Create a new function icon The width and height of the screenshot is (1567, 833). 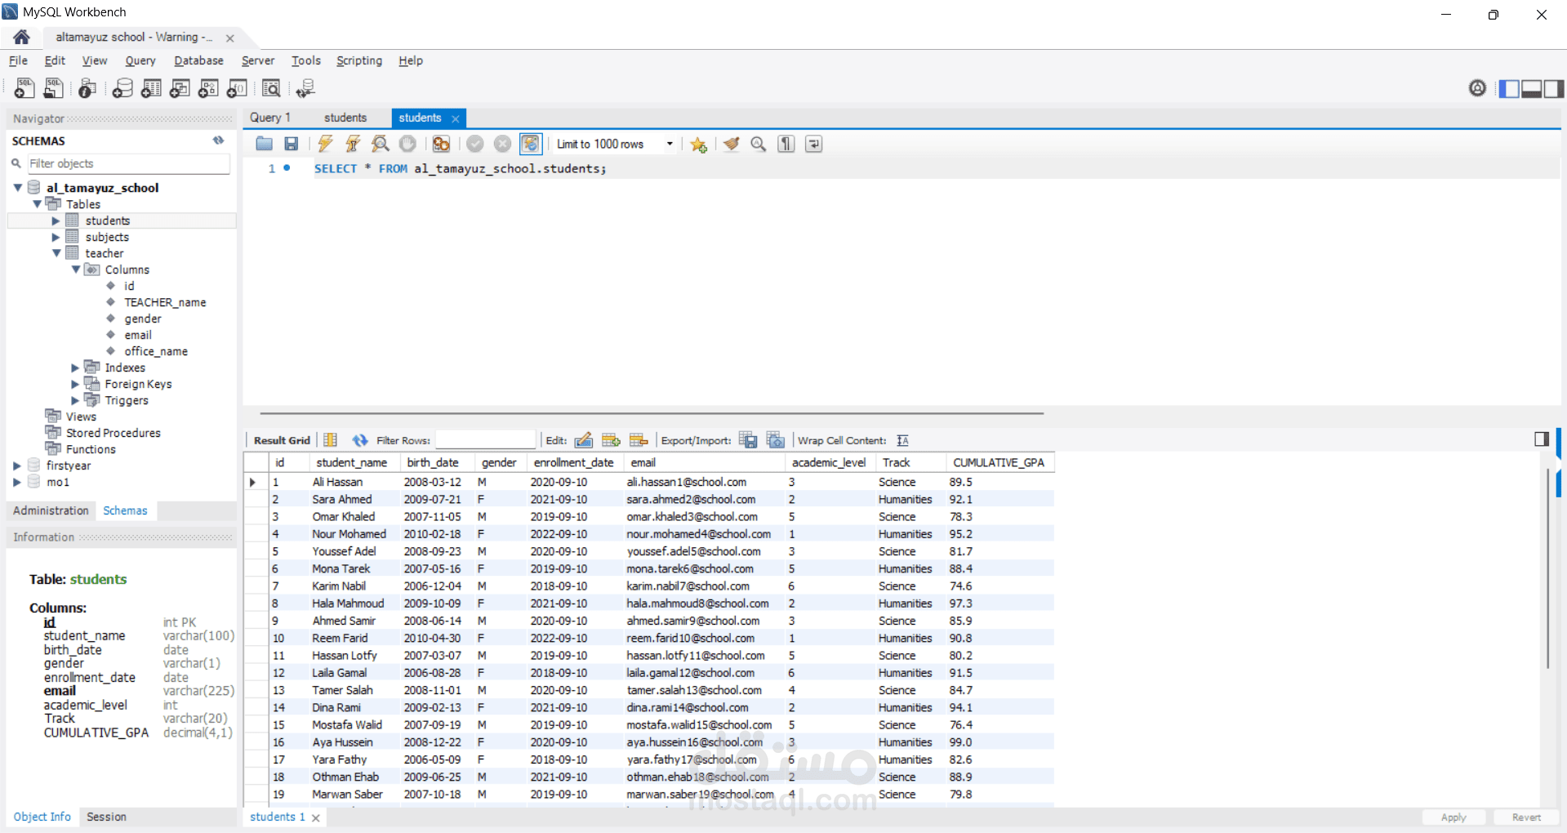237,88
